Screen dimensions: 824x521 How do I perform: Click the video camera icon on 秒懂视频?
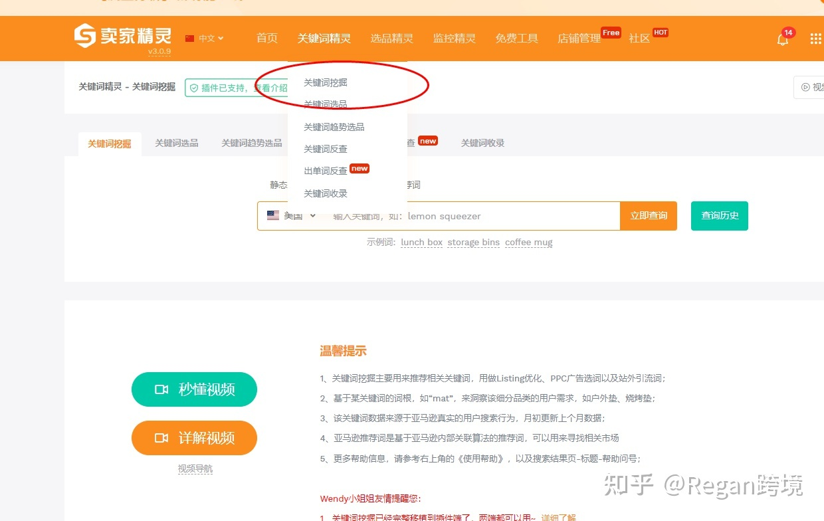[x=161, y=389]
